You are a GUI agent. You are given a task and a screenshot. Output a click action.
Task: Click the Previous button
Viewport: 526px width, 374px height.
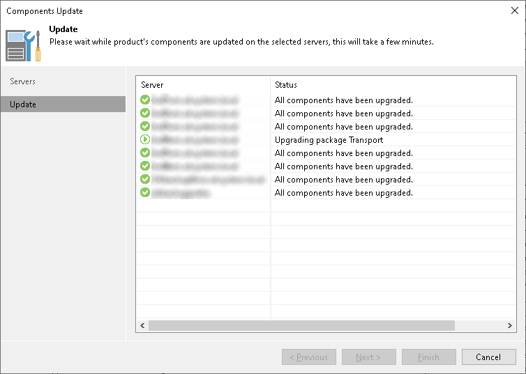tap(309, 357)
